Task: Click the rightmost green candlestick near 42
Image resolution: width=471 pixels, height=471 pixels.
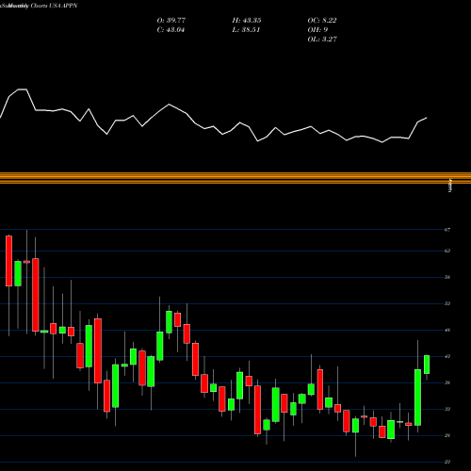Action: pos(427,365)
